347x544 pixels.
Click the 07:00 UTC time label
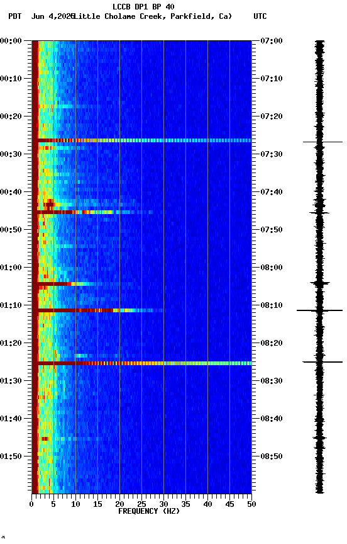click(x=271, y=41)
